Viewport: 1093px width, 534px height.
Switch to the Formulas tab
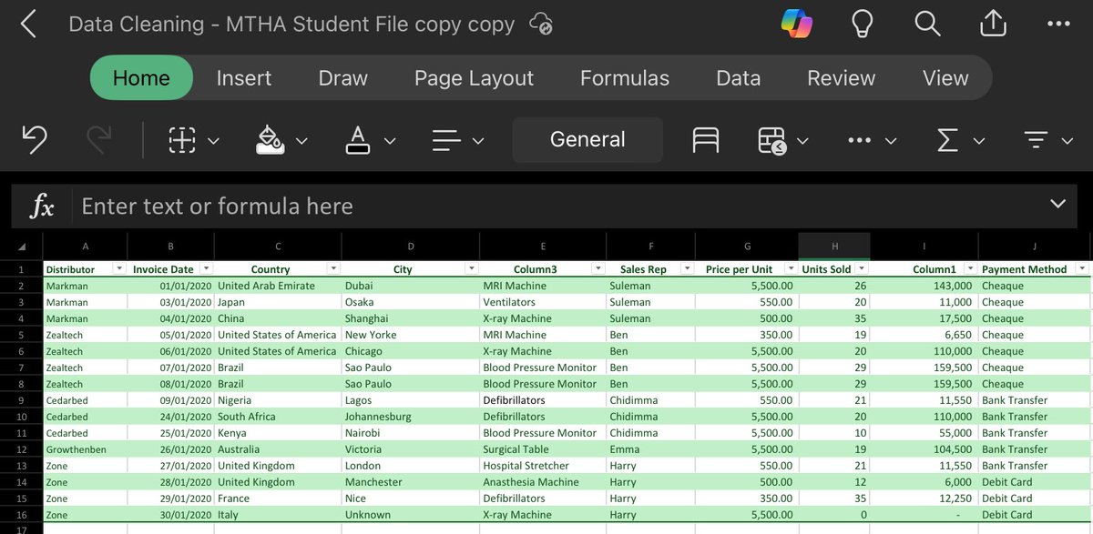(x=625, y=78)
